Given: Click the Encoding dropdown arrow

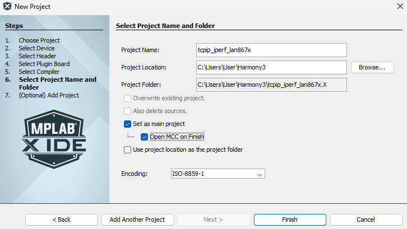Looking at the screenshot, I should pyautogui.click(x=259, y=174).
